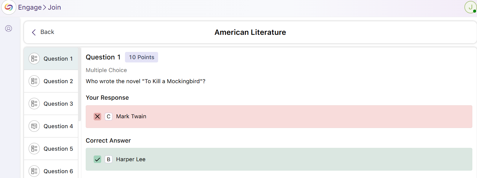The width and height of the screenshot is (477, 178).
Task: Click the back chevron arrow
Action: click(x=34, y=32)
